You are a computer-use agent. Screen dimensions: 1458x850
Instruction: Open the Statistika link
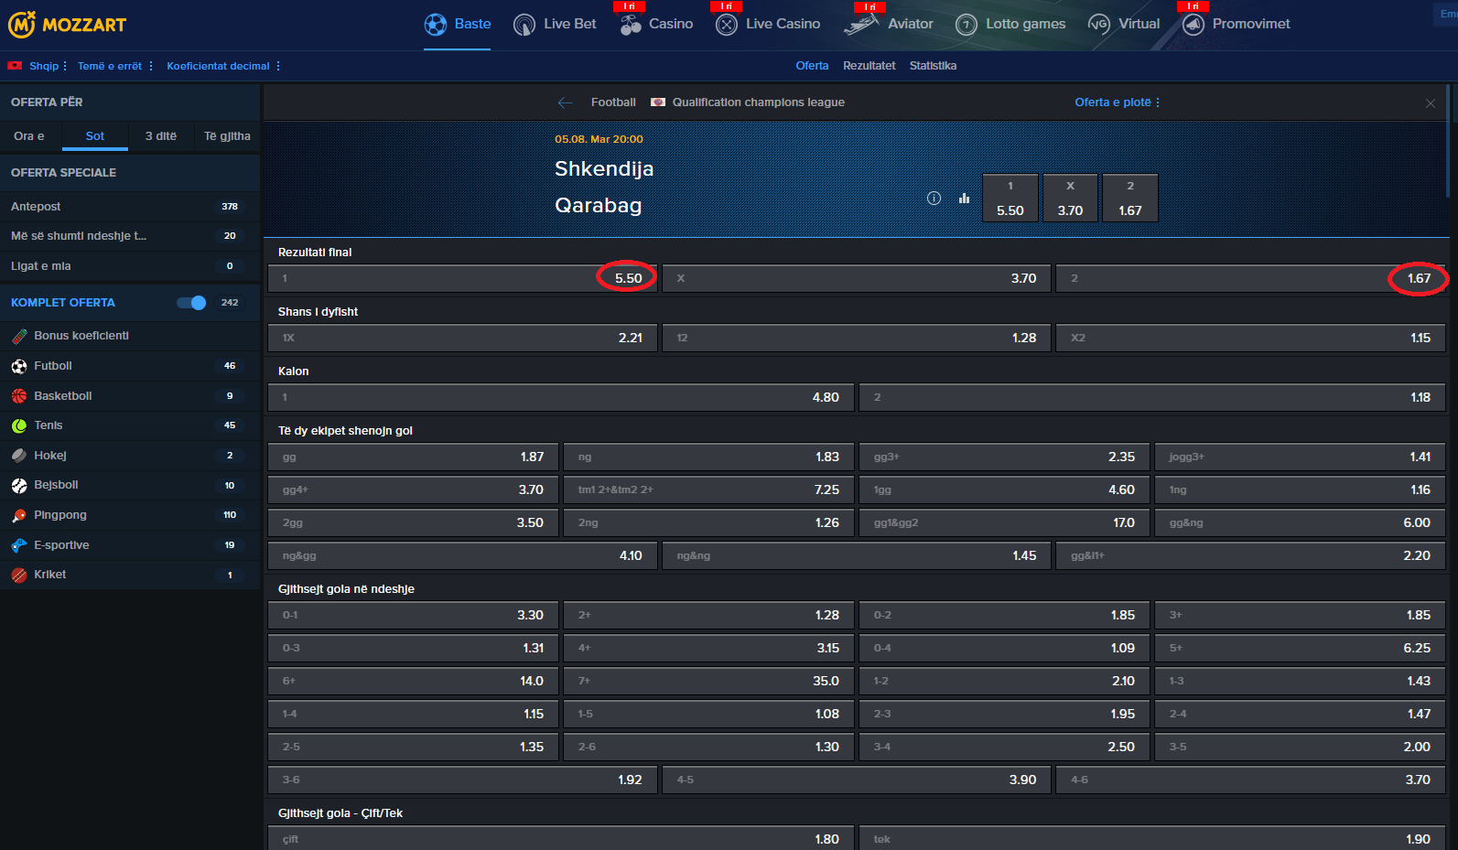(933, 66)
